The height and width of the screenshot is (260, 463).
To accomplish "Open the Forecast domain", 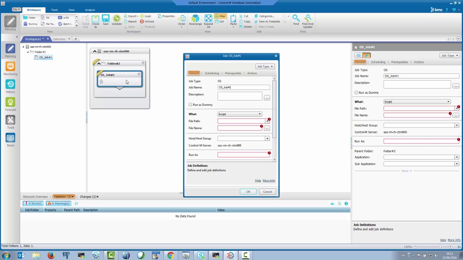I will click(x=10, y=104).
